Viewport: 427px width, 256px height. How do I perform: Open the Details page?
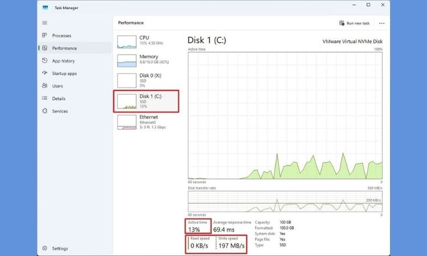[x=75, y=98]
